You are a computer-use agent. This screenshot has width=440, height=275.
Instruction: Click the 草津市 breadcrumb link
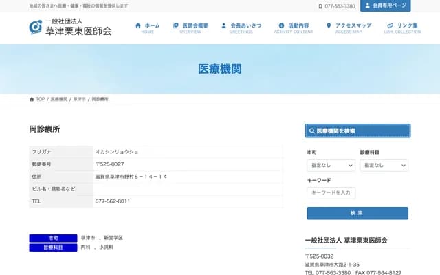pos(80,100)
